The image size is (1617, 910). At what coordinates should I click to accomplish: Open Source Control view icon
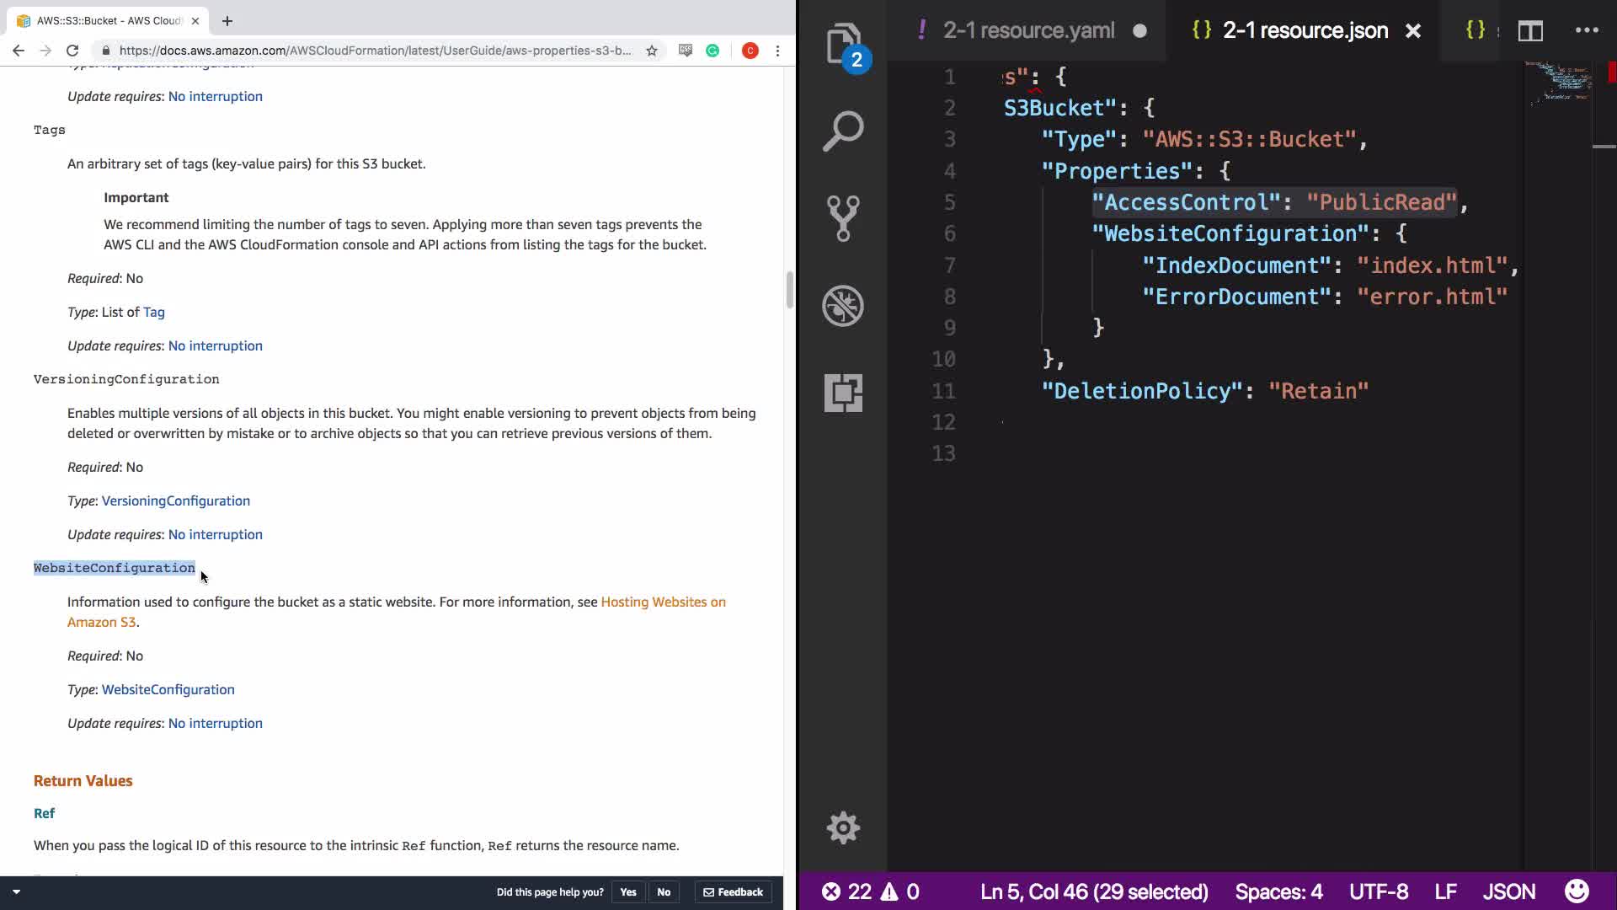(x=842, y=218)
